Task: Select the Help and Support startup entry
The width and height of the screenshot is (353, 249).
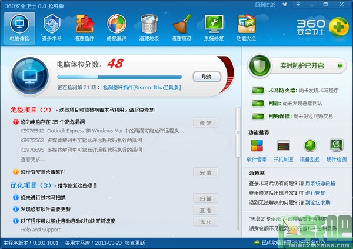Action: tap(41, 230)
